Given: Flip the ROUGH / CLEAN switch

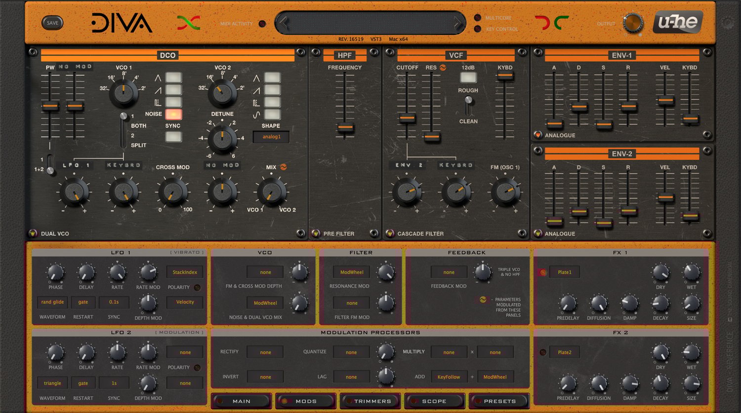Looking at the screenshot, I should (468, 105).
